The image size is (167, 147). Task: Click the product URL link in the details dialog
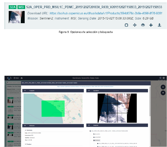pos(85,86)
